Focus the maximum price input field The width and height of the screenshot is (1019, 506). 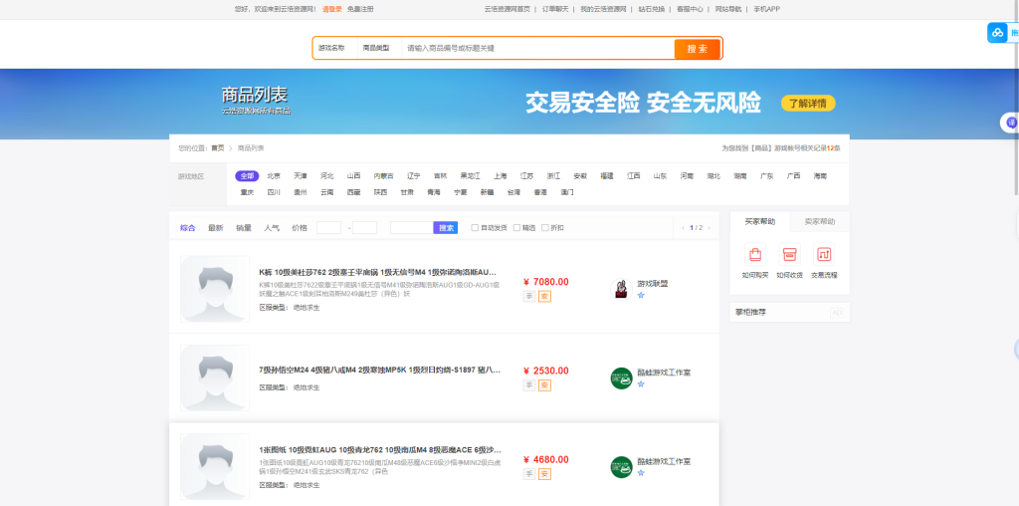tap(364, 228)
